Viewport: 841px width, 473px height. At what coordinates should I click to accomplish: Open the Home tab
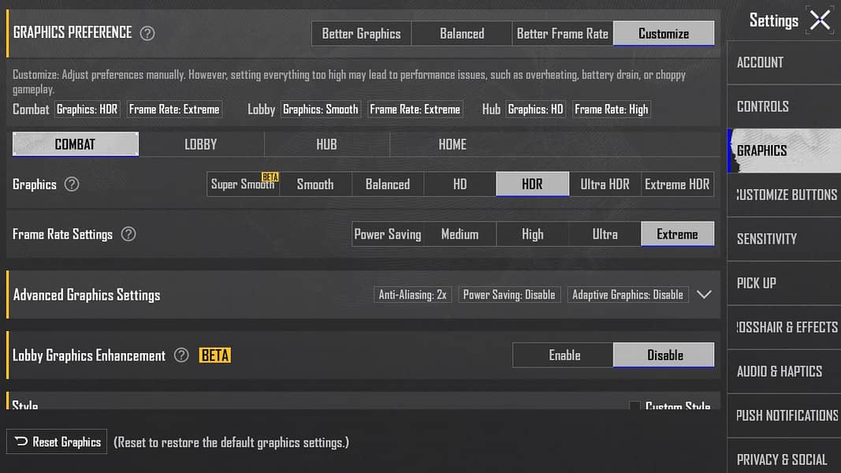pos(452,144)
